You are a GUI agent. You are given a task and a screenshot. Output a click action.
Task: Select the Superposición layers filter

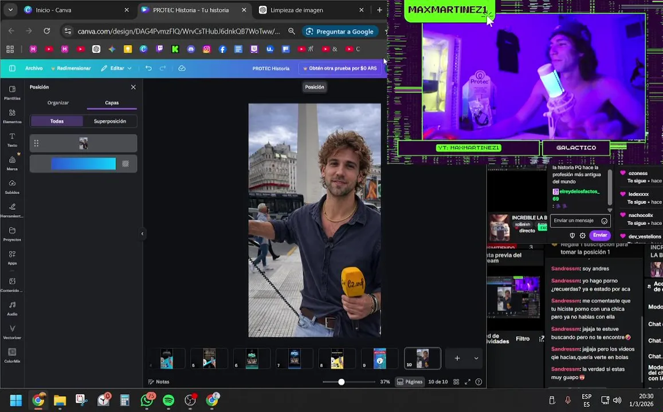click(x=110, y=121)
